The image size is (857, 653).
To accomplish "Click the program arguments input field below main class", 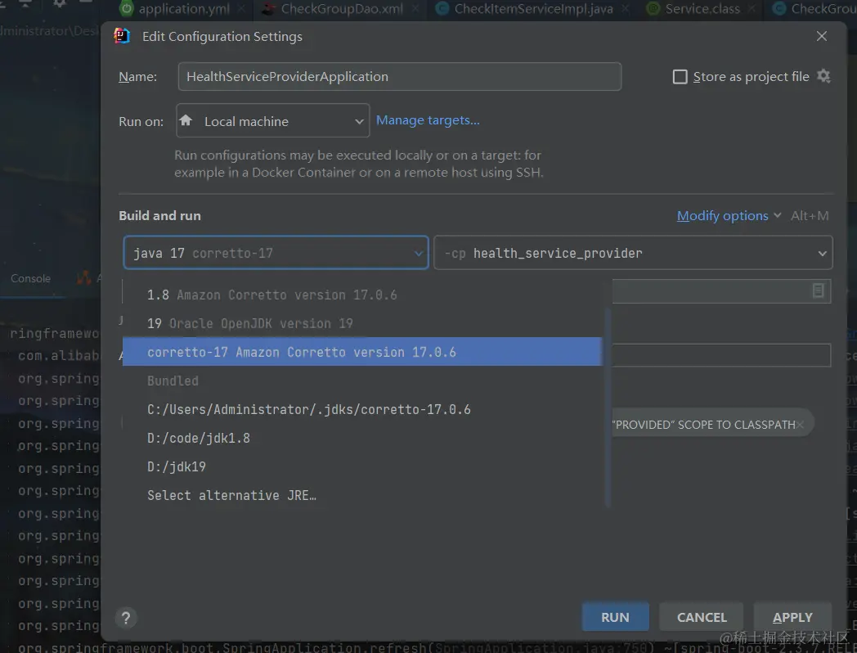I will point(721,355).
